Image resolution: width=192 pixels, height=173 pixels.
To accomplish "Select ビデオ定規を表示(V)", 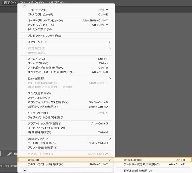I will coord(153,171).
